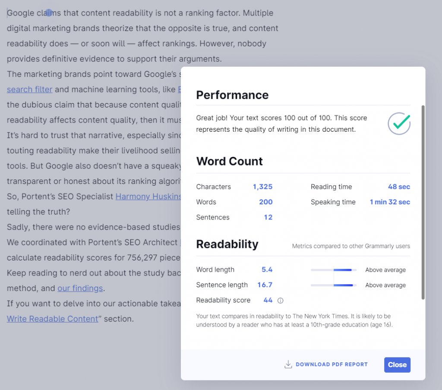Click the Performance heading
Image resolution: width=442 pixels, height=390 pixels.
[232, 95]
